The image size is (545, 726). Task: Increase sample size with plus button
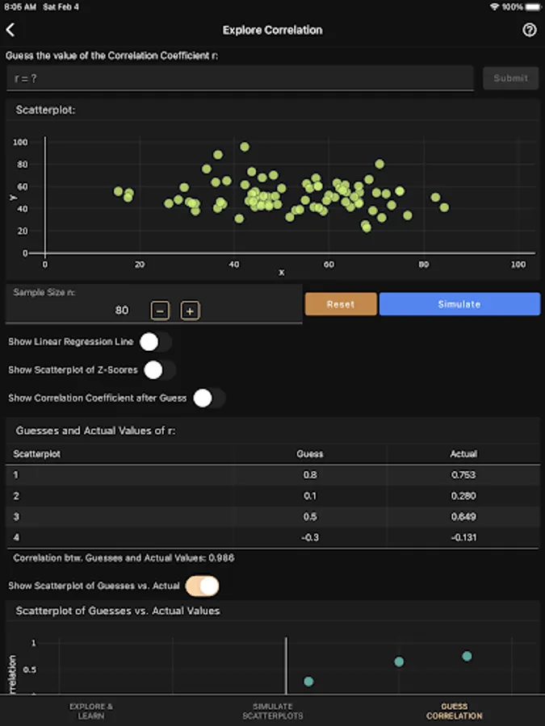pos(190,311)
